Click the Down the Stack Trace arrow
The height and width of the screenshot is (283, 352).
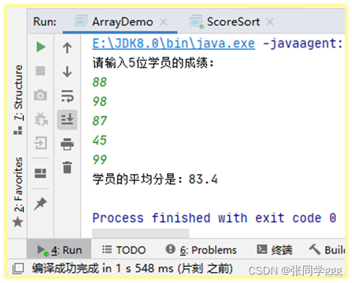[x=67, y=72]
